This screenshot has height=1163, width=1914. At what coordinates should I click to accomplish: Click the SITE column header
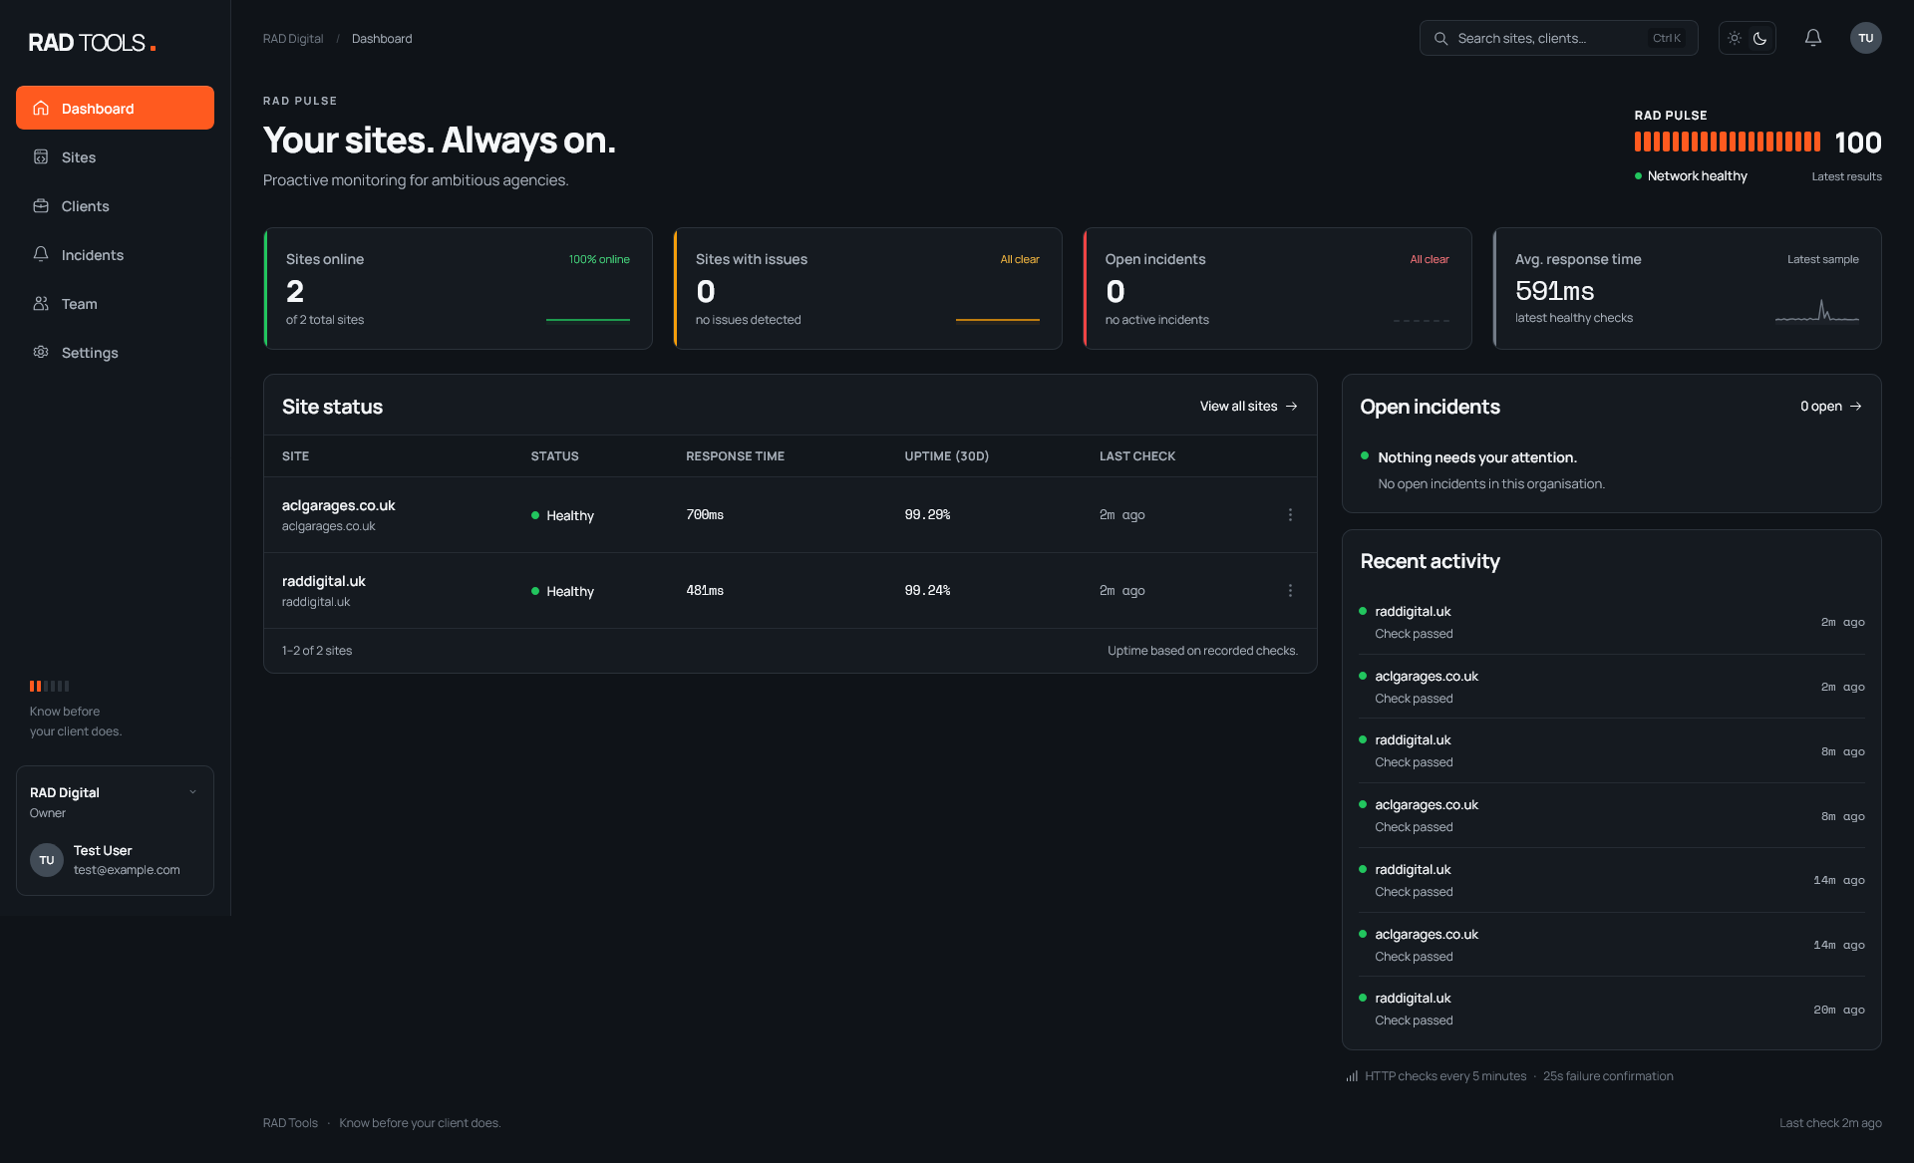coord(295,456)
